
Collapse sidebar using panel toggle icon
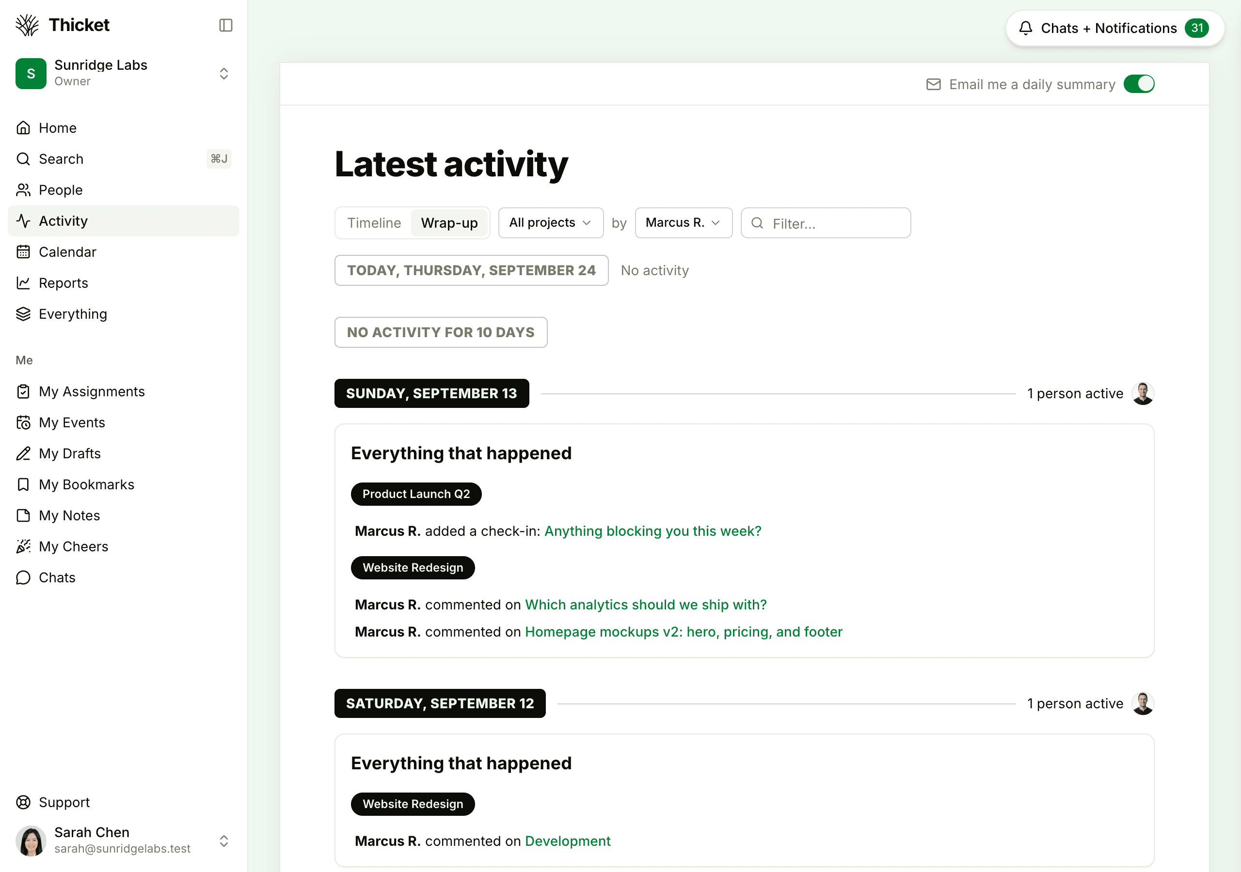tap(226, 25)
